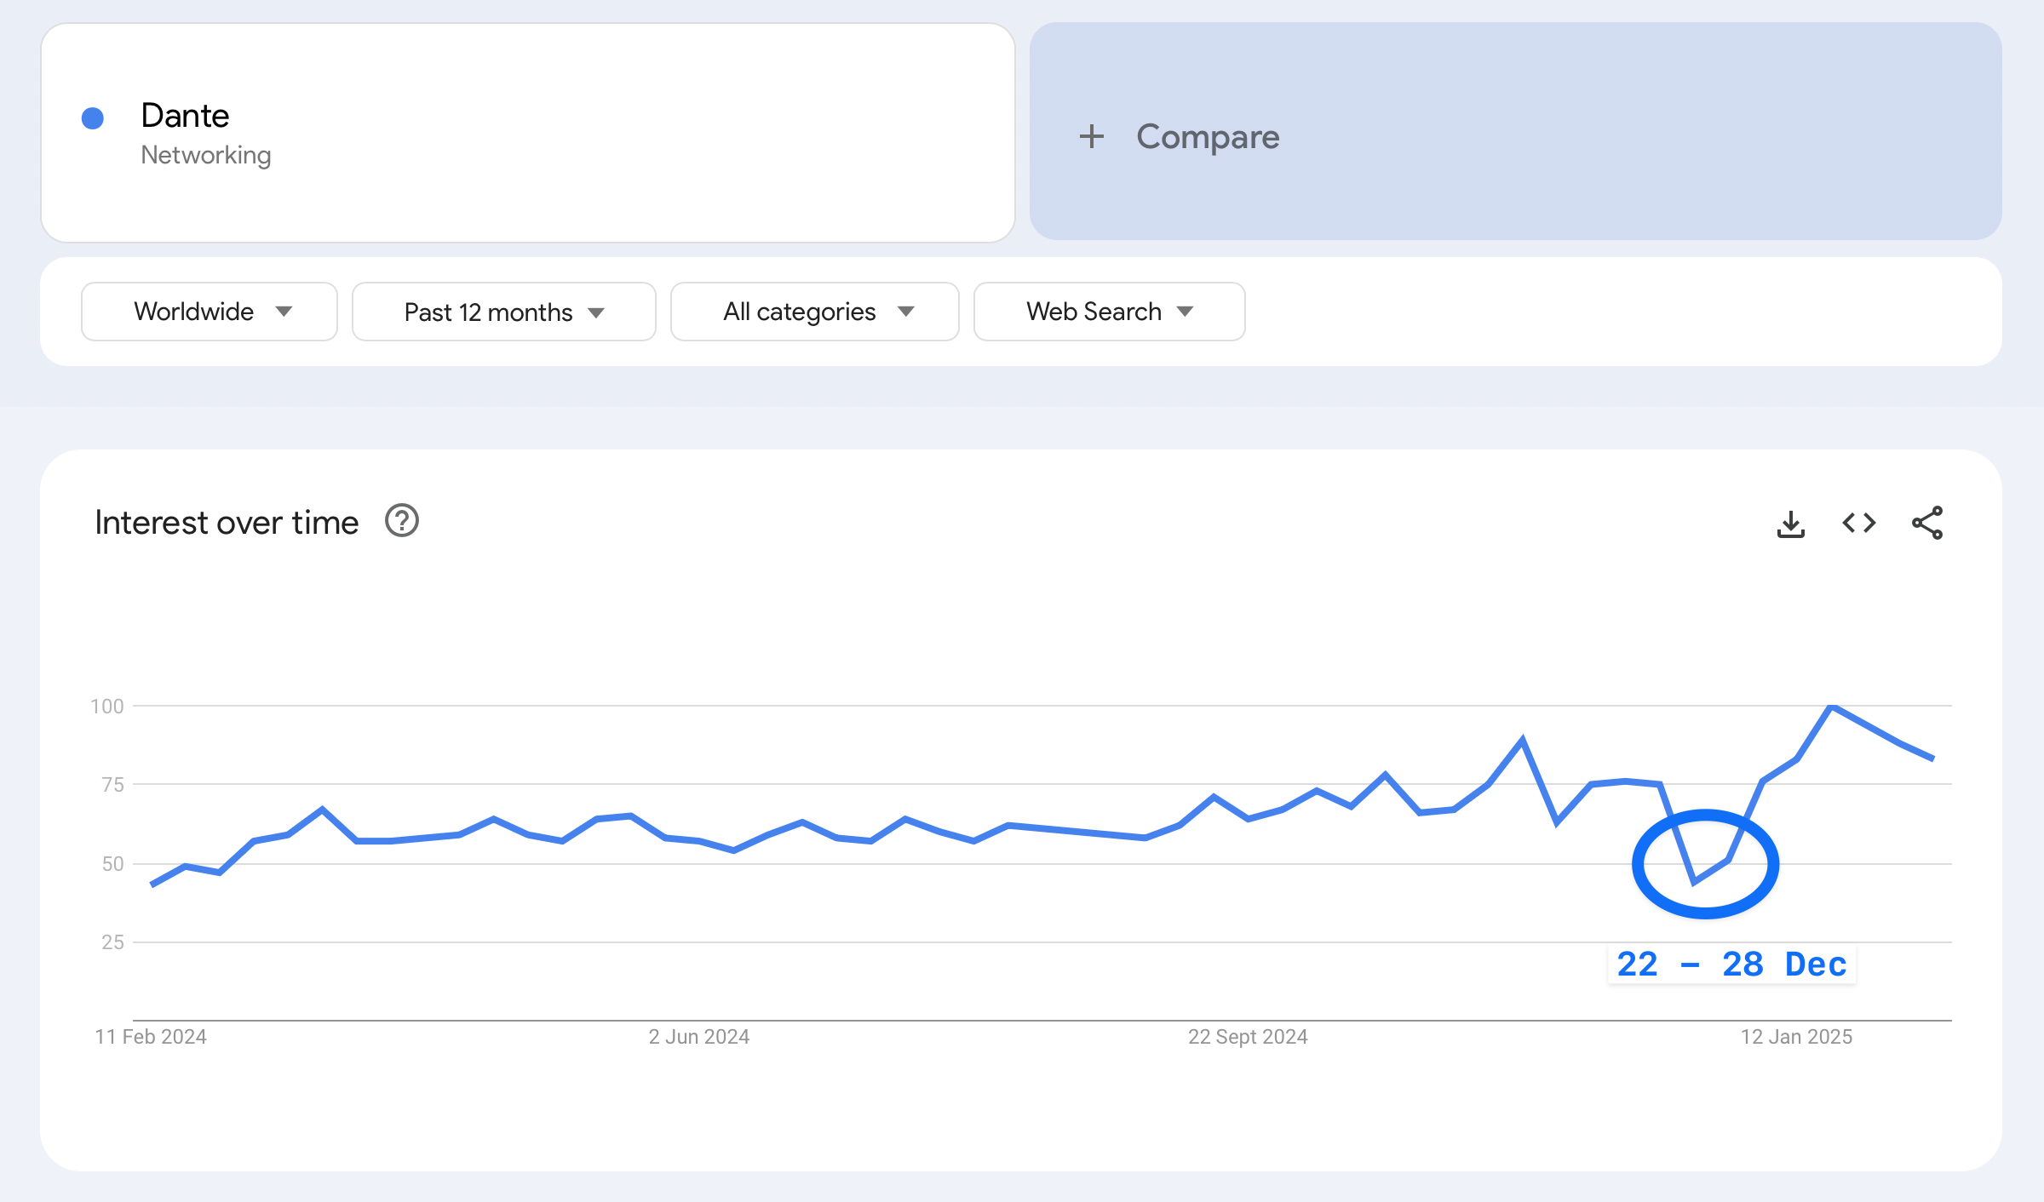
Task: Click the 22 Sept 2024 axis label
Action: point(1248,1036)
